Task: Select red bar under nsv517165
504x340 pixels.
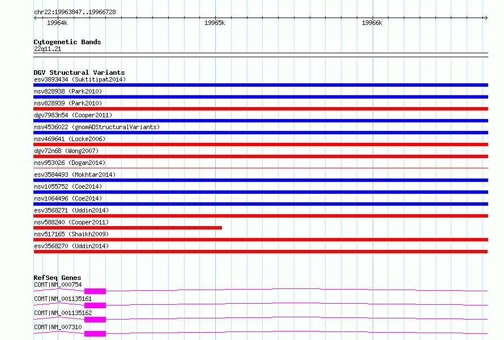Action: (260, 240)
